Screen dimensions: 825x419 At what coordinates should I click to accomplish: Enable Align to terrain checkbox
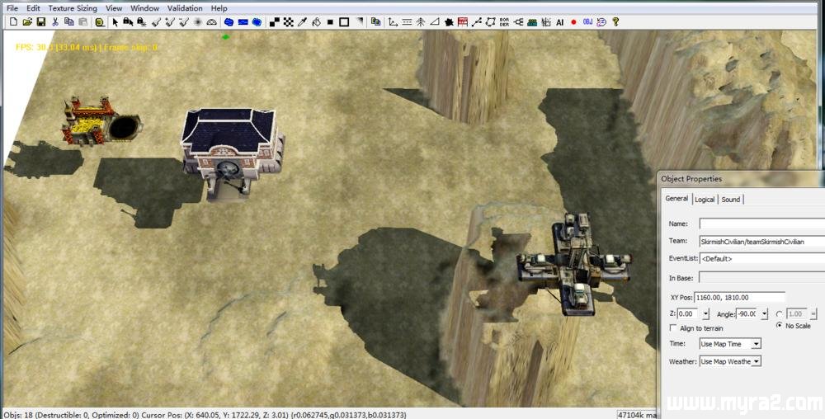coord(674,328)
